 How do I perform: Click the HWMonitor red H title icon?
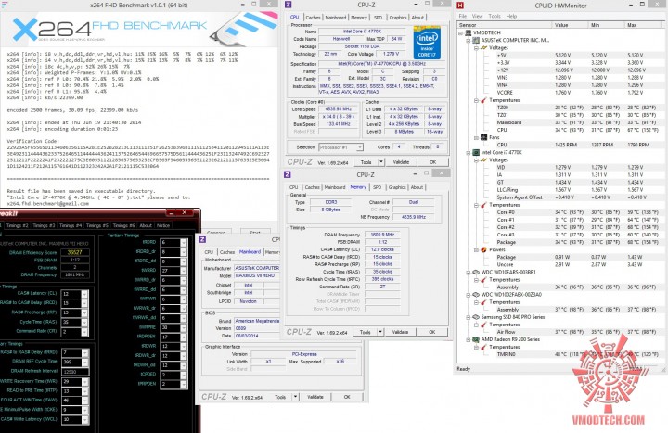pyautogui.click(x=460, y=6)
